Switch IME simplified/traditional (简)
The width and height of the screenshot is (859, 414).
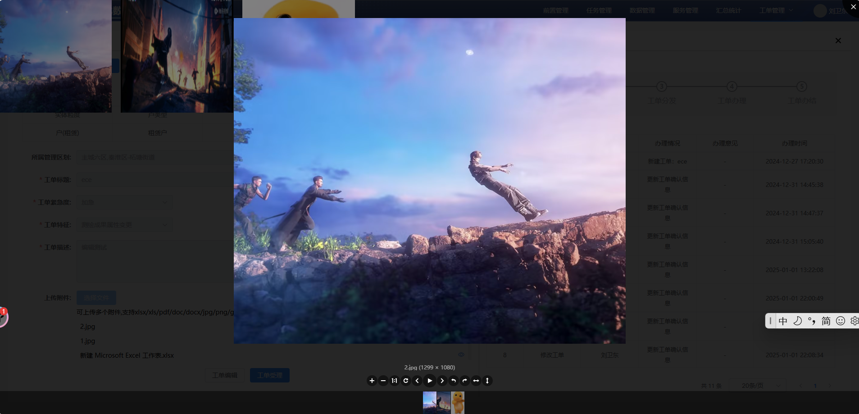click(826, 321)
